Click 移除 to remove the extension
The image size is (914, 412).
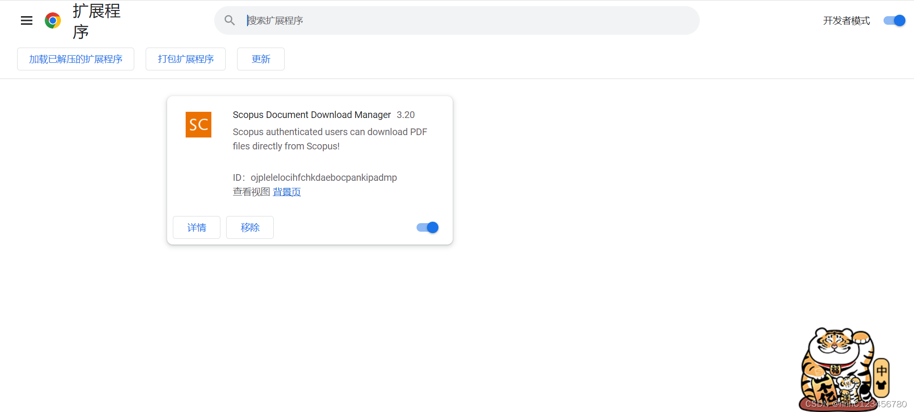pos(250,227)
